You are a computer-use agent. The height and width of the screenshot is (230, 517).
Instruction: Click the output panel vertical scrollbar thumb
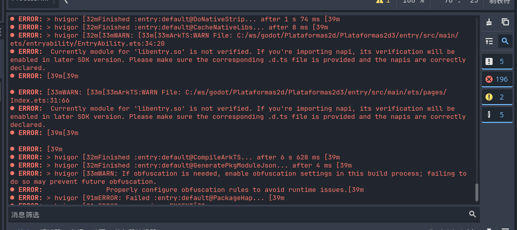point(476,192)
